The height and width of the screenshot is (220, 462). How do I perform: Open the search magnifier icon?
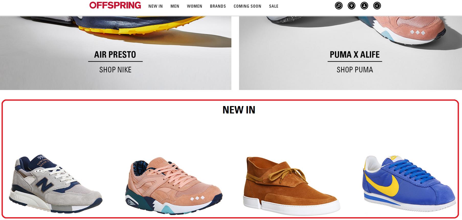click(x=339, y=6)
